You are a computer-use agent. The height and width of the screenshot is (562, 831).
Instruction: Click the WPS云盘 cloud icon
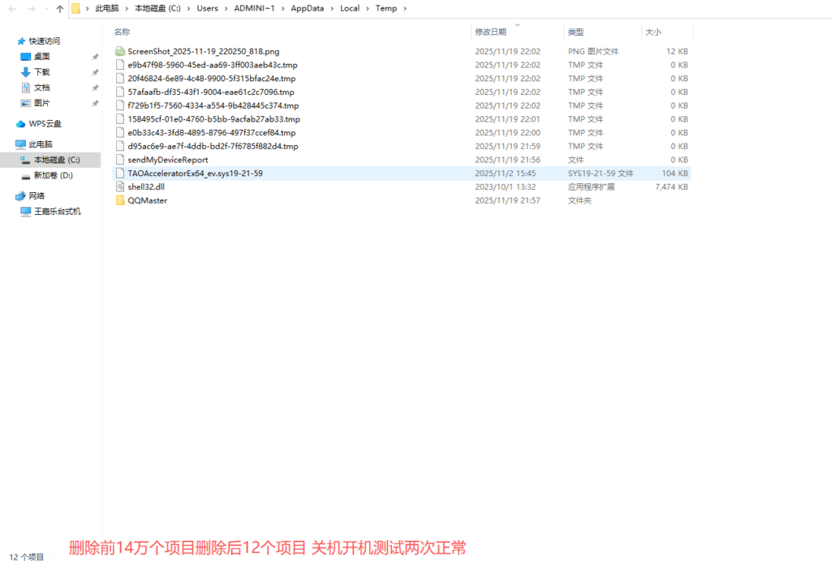pos(21,124)
